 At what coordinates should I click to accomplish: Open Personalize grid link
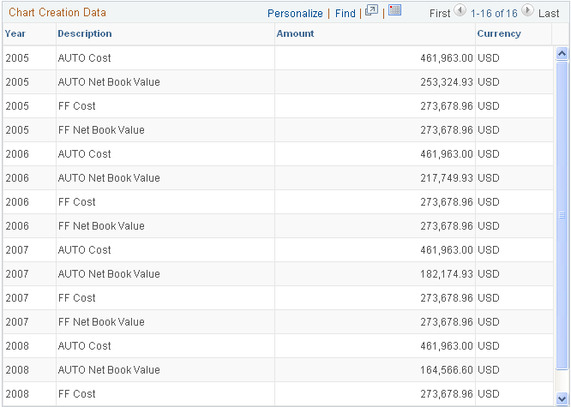(x=295, y=14)
